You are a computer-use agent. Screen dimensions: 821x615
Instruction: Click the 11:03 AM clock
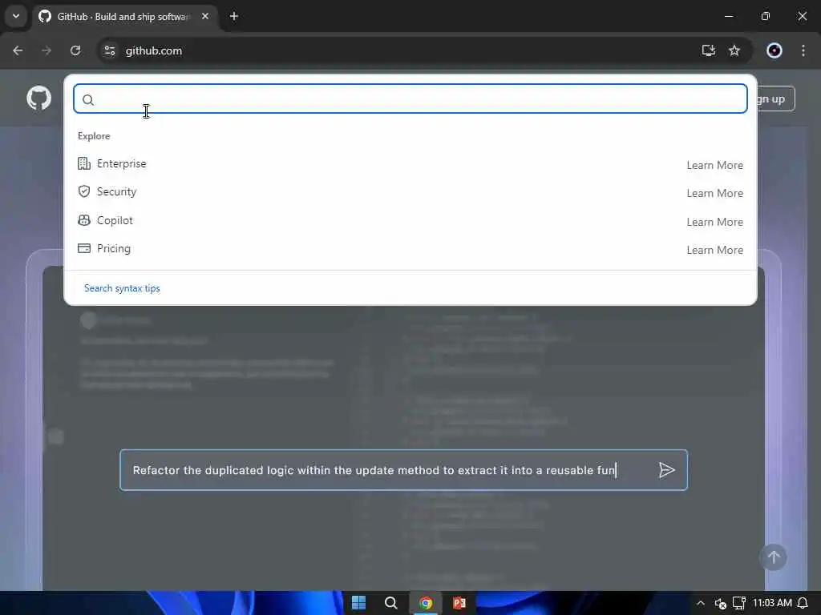pyautogui.click(x=772, y=603)
